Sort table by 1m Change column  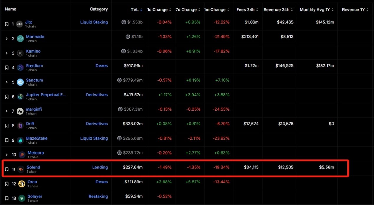[x=217, y=10]
